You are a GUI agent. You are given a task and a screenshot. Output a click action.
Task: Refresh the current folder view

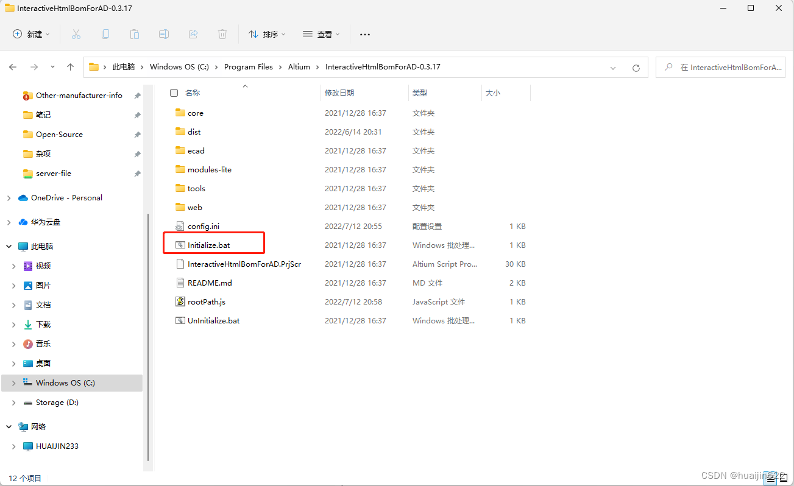pos(636,68)
